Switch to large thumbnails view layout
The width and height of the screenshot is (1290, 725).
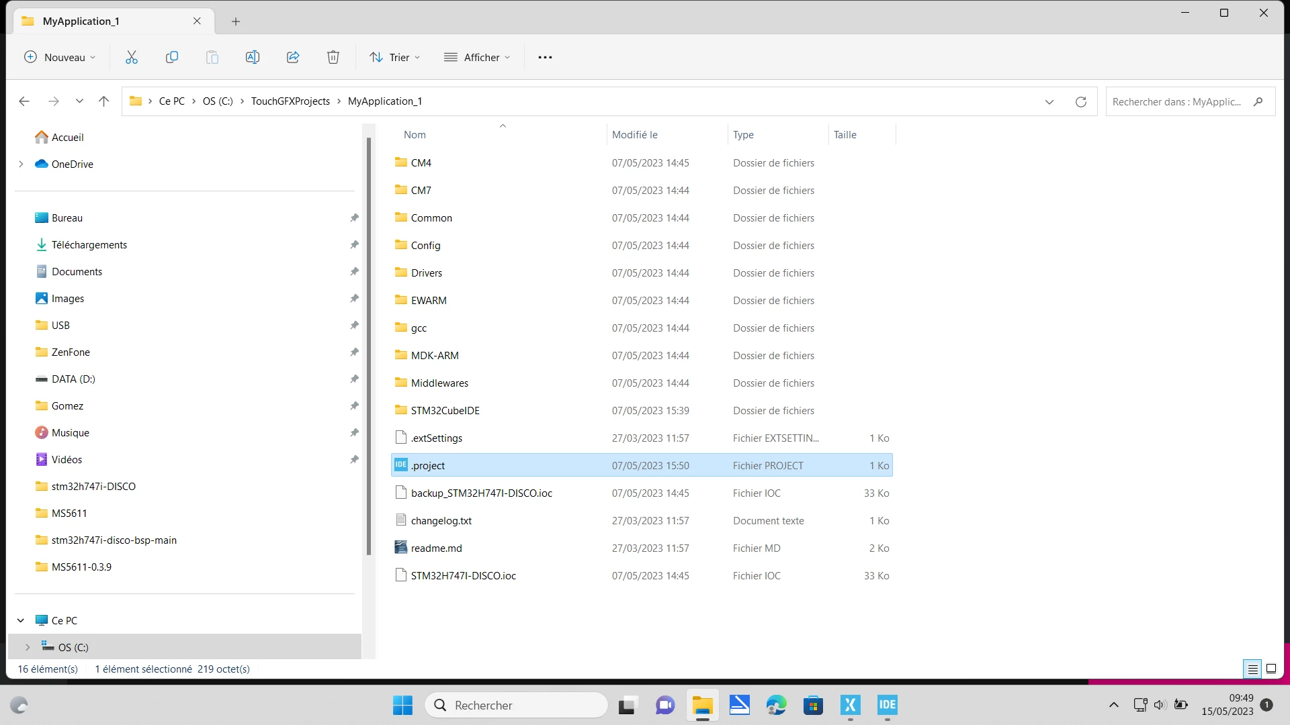(x=1271, y=669)
